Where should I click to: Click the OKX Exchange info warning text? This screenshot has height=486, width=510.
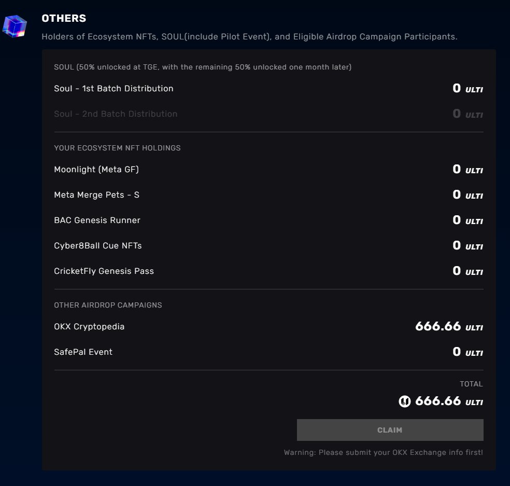tap(383, 452)
